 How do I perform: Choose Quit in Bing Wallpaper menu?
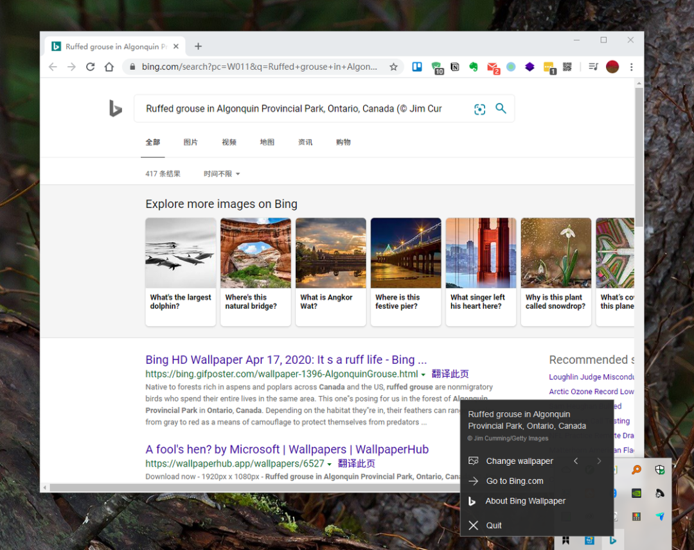tap(494, 525)
